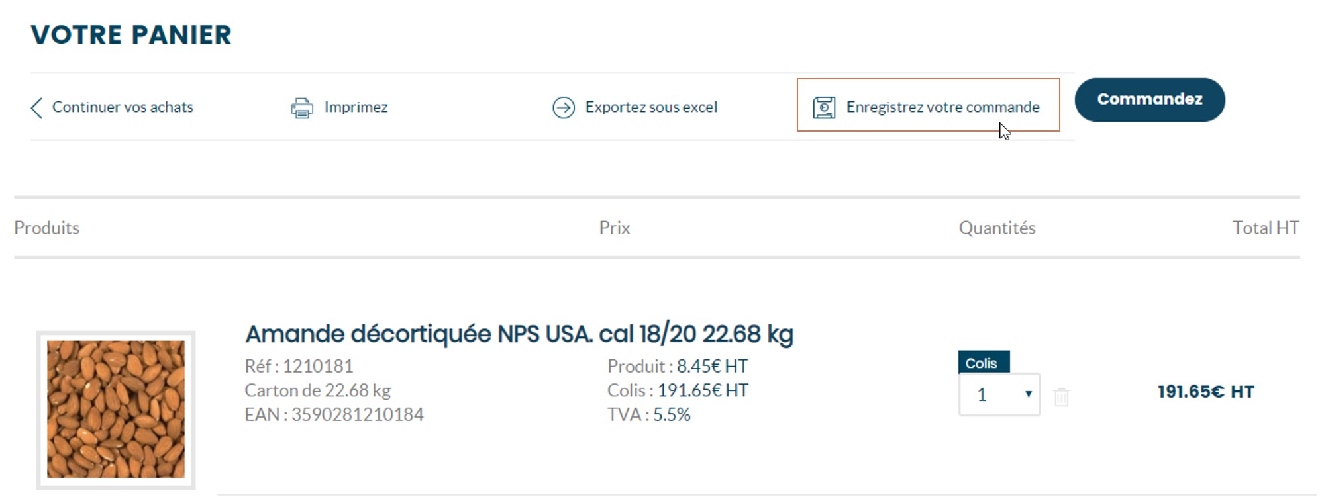Open the Amande décortiquée NPS USA product title

(519, 334)
